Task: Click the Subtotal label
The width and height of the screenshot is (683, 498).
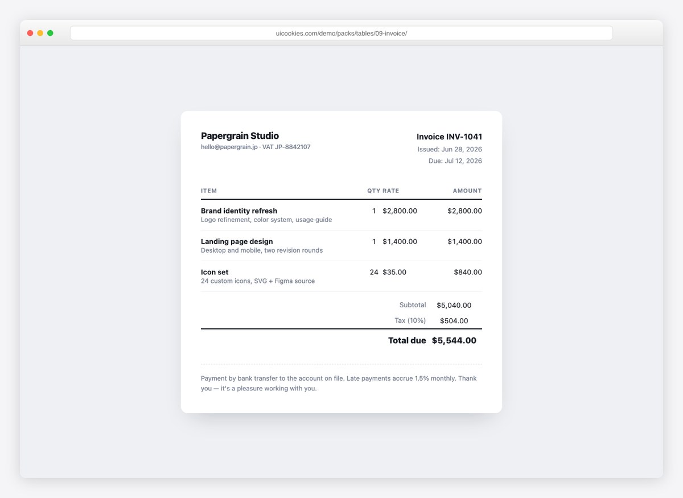Action: [x=413, y=305]
